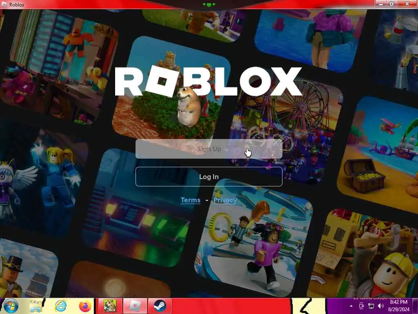This screenshot has height=314, width=418.
Task: Open the Privacy link
Action: pos(225,200)
